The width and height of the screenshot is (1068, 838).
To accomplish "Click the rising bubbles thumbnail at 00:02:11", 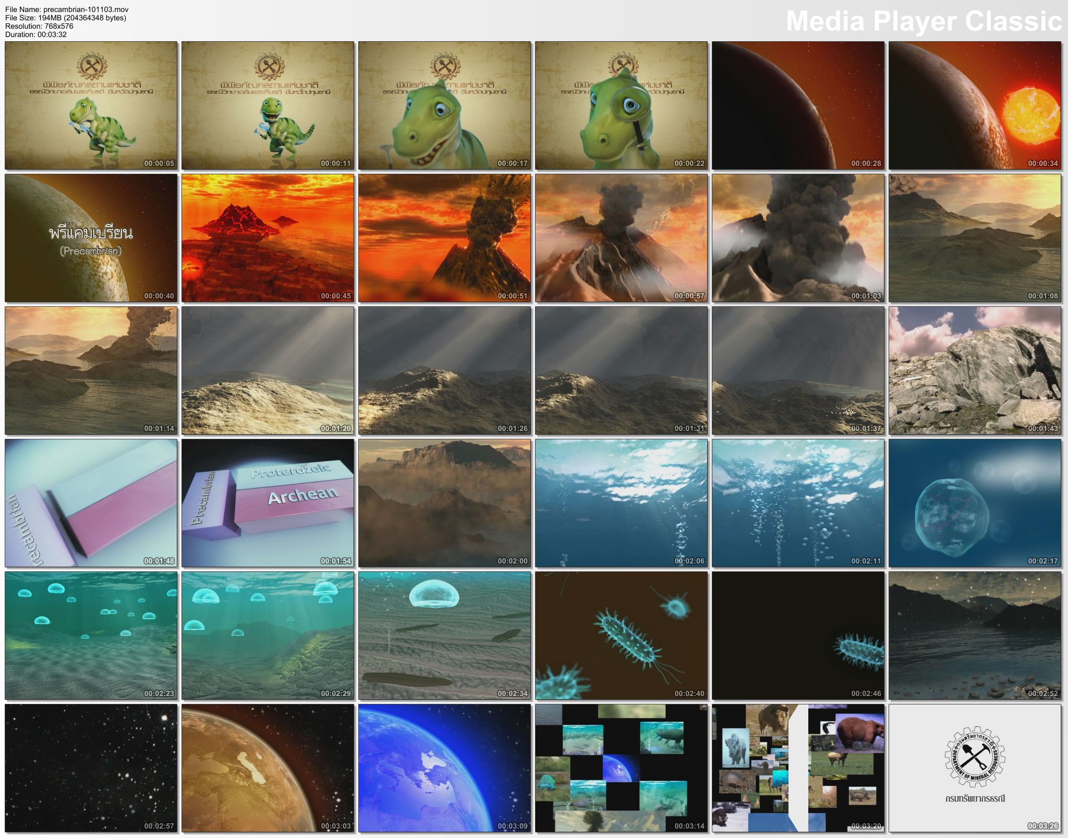I will click(798, 503).
